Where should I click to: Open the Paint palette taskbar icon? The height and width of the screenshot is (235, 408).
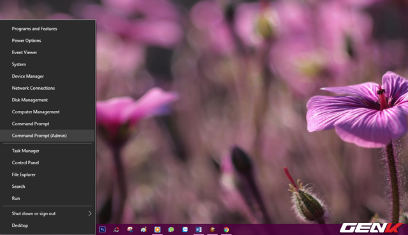tap(143, 229)
